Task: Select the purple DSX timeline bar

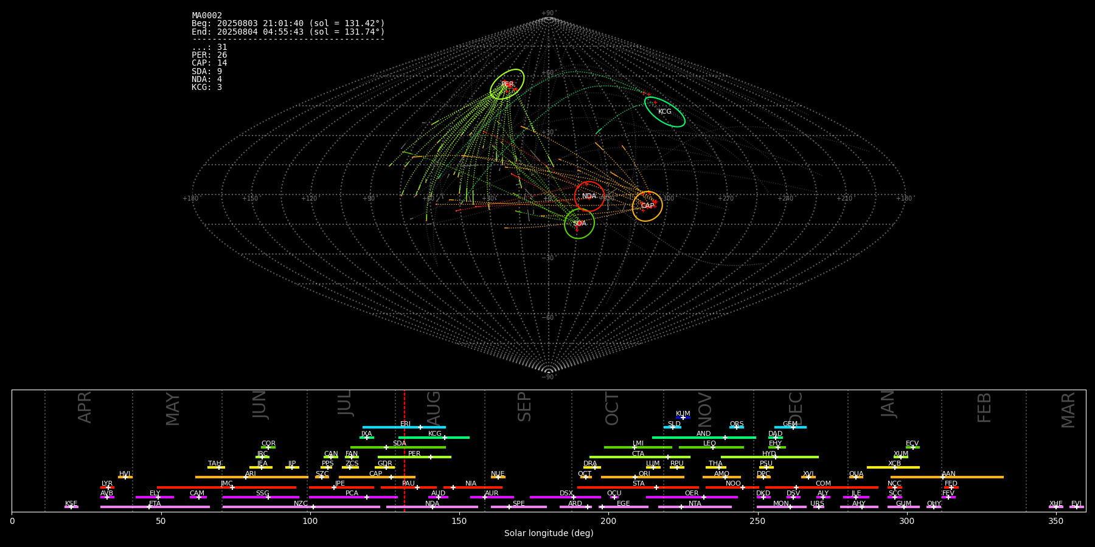Action: coord(565,497)
